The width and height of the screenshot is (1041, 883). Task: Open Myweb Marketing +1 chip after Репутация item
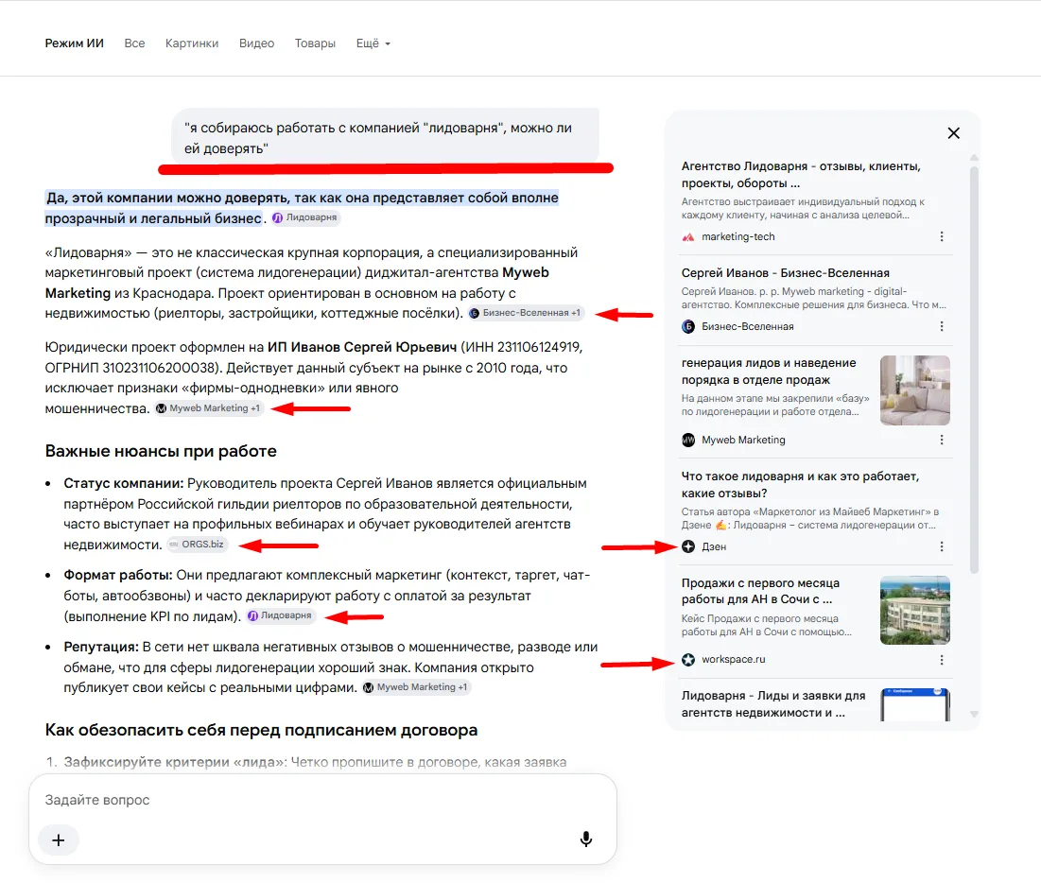416,687
